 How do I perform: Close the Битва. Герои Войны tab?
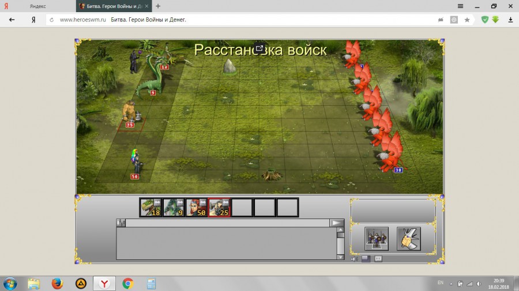tap(146, 6)
